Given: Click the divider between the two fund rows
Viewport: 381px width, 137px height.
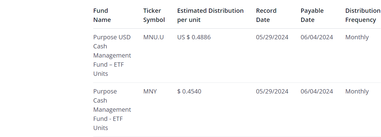Looking at the screenshot, I should point(237,83).
